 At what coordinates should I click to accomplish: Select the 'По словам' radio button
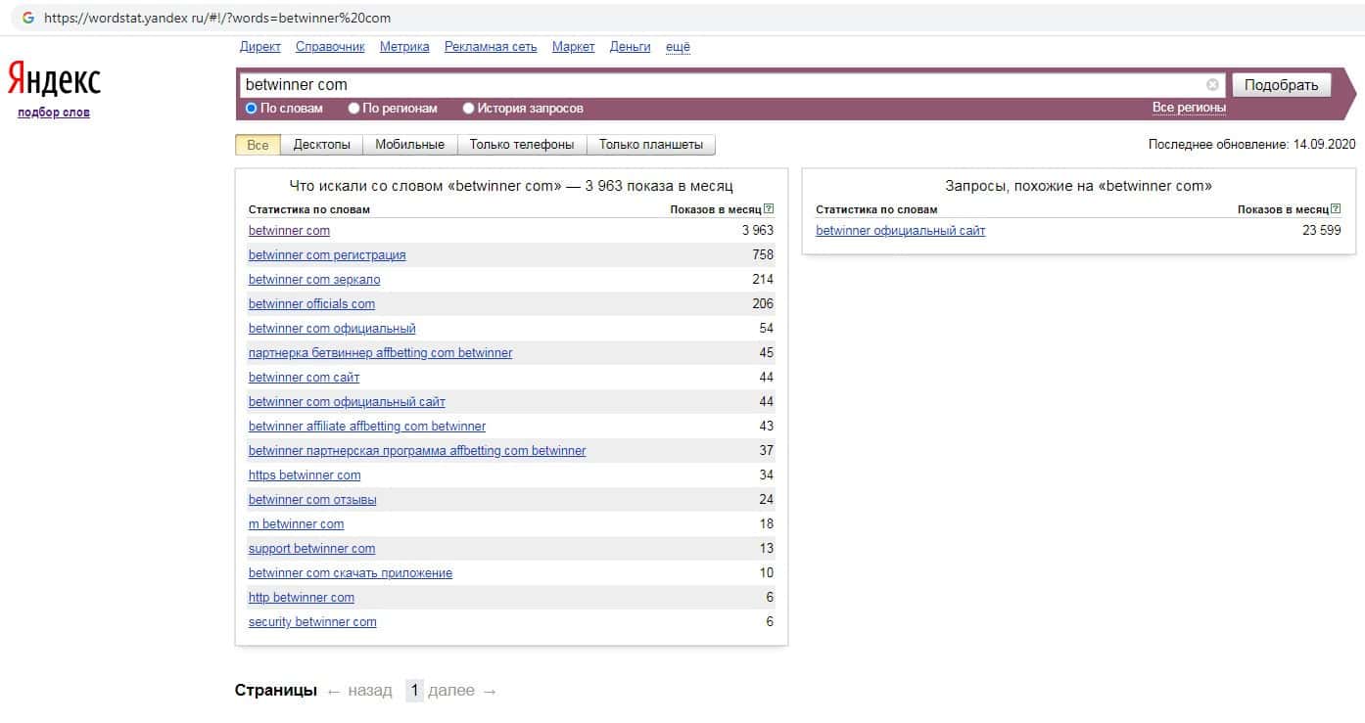tap(252, 109)
